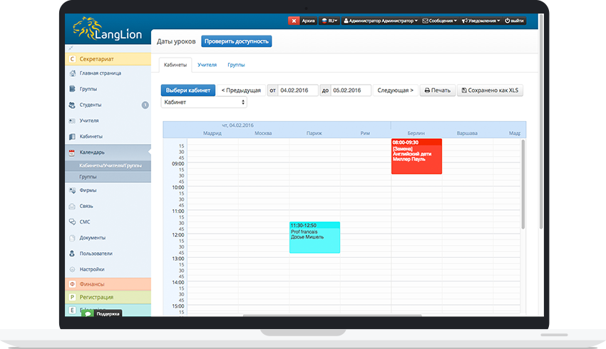Viewport: 606px width, 349px height.
Task: Click the выйти logout button
Action: (514, 21)
